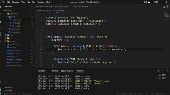Viewport: 170px width, 95px height.
Task: Open show.php in the post folder
Action: (x=16, y=26)
